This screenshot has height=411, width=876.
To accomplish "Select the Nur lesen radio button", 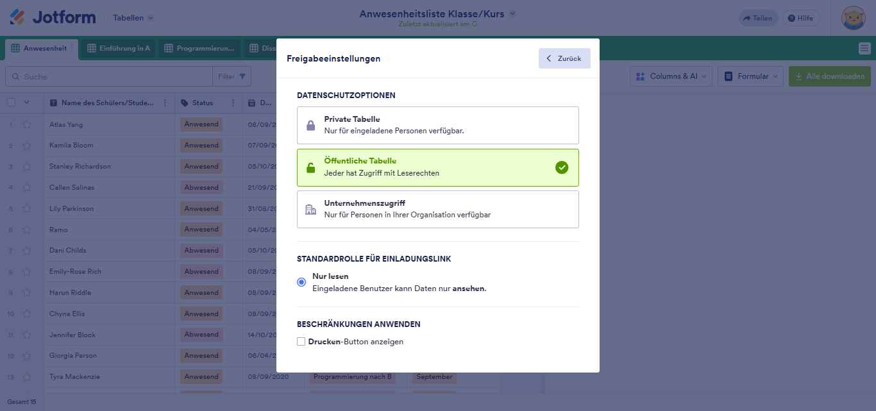I will click(x=301, y=281).
